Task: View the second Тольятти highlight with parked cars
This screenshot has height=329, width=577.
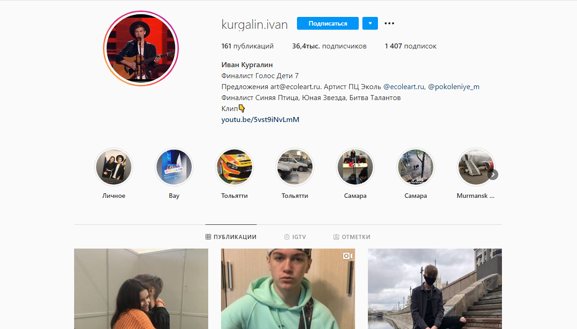Action: 295,167
